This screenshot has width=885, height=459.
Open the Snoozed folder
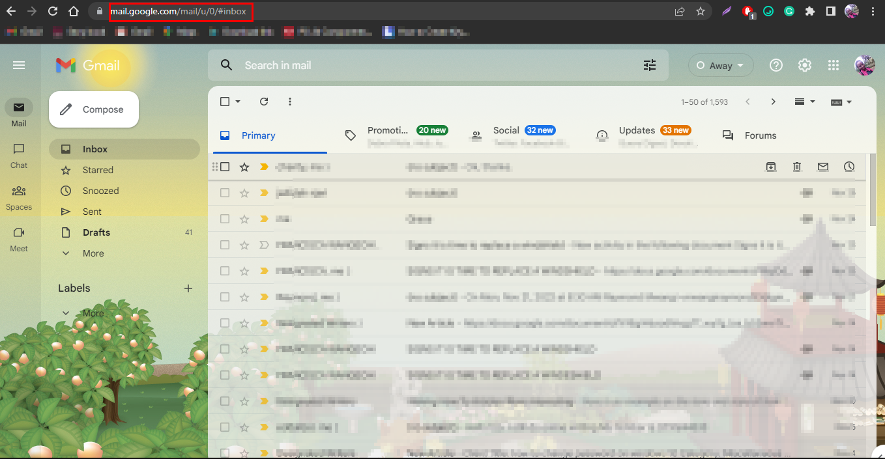[124, 191]
